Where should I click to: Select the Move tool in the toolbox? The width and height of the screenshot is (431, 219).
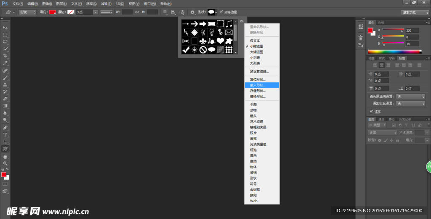5,27
